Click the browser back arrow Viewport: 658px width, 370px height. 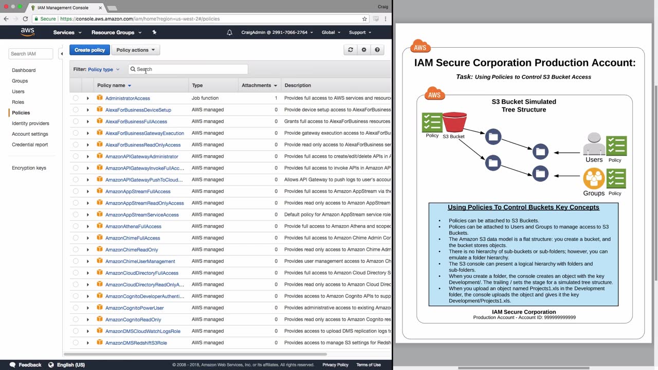coord(6,18)
